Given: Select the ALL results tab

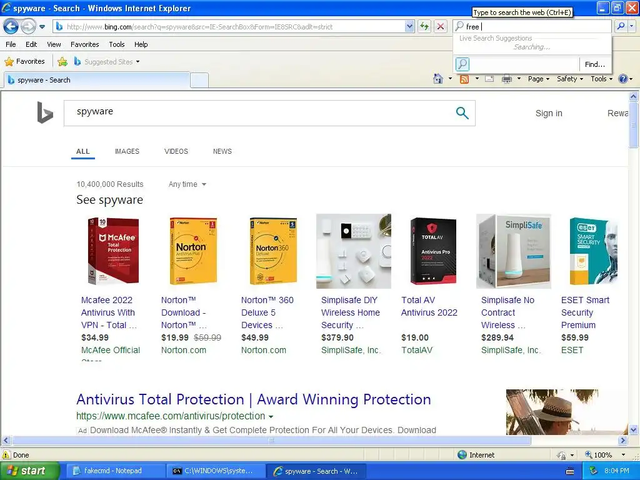Looking at the screenshot, I should [x=83, y=151].
